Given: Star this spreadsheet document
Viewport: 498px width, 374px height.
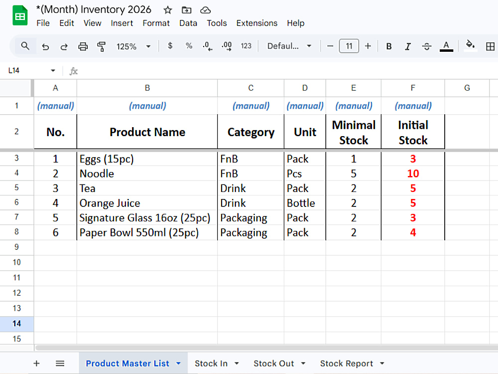Looking at the screenshot, I should point(168,10).
